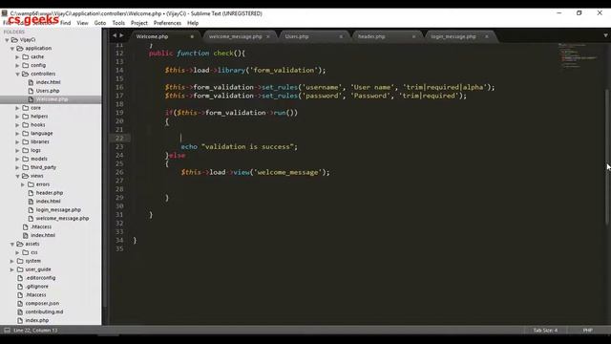Switch to the welcome_message.php tab
Viewport: 611px width, 344px height.
click(236, 36)
